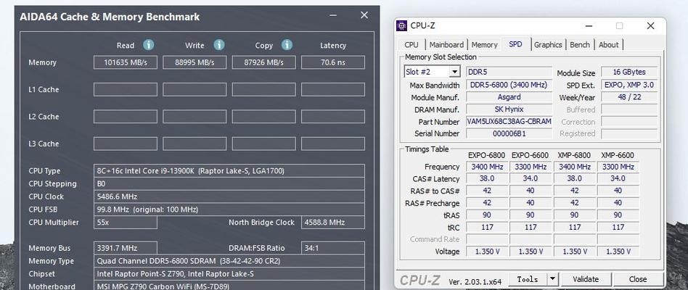Click the CPU Type field i9-13900K
The image size is (688, 290).
click(229, 171)
